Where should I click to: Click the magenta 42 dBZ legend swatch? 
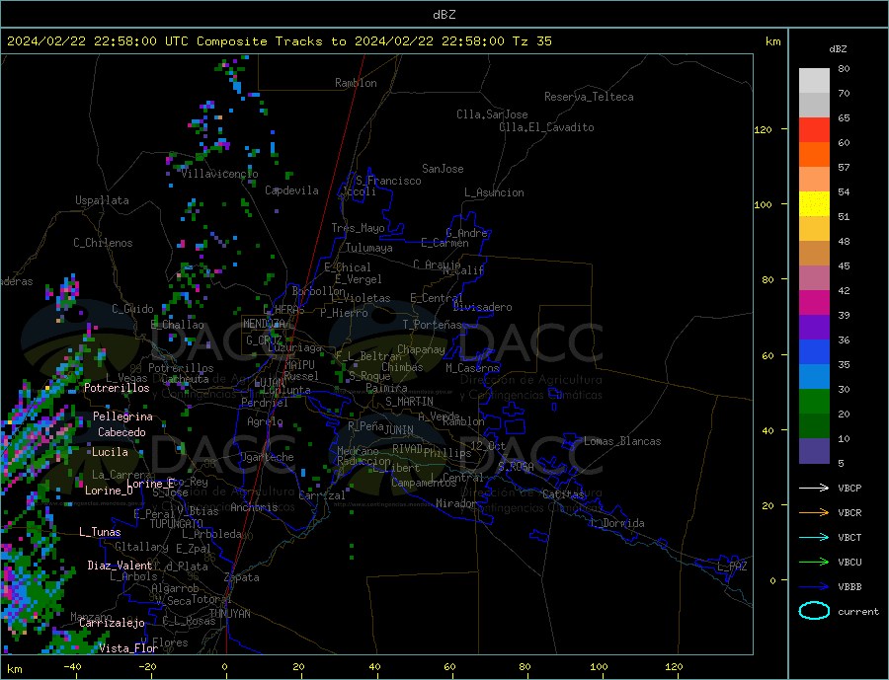point(814,303)
